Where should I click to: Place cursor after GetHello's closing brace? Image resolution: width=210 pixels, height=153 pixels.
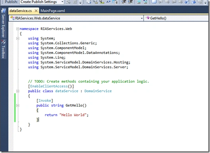click(x=39, y=120)
